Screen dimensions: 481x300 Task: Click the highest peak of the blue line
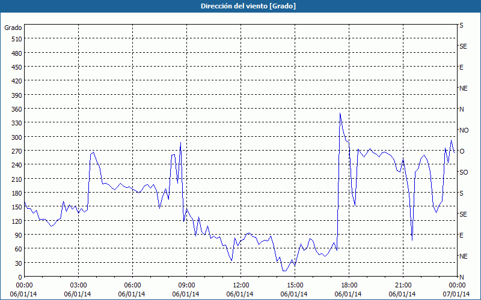point(340,113)
